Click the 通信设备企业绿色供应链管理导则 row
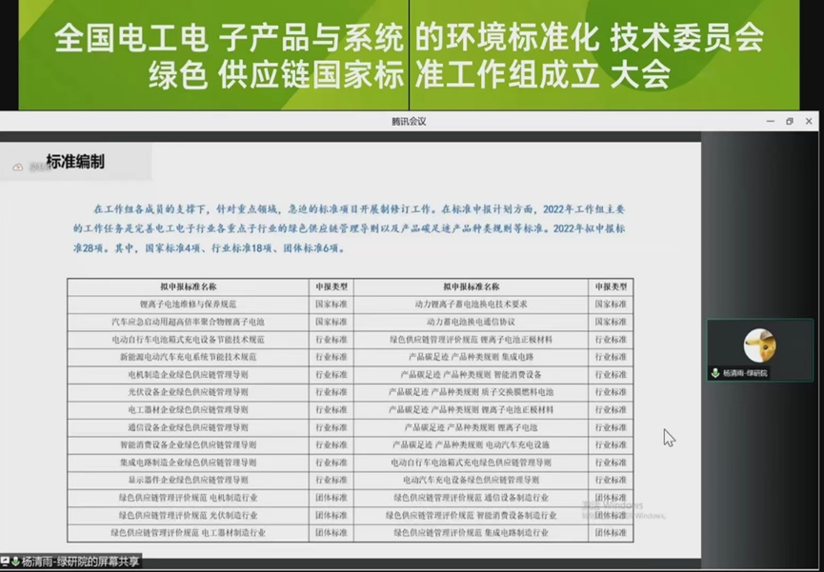 pyautogui.click(x=188, y=427)
